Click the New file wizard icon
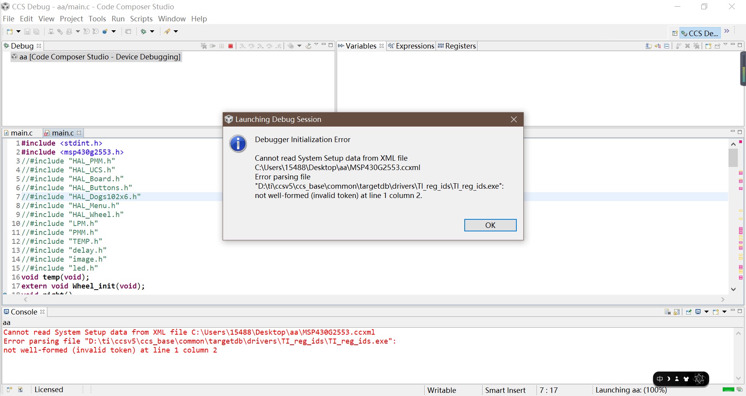 [10, 31]
